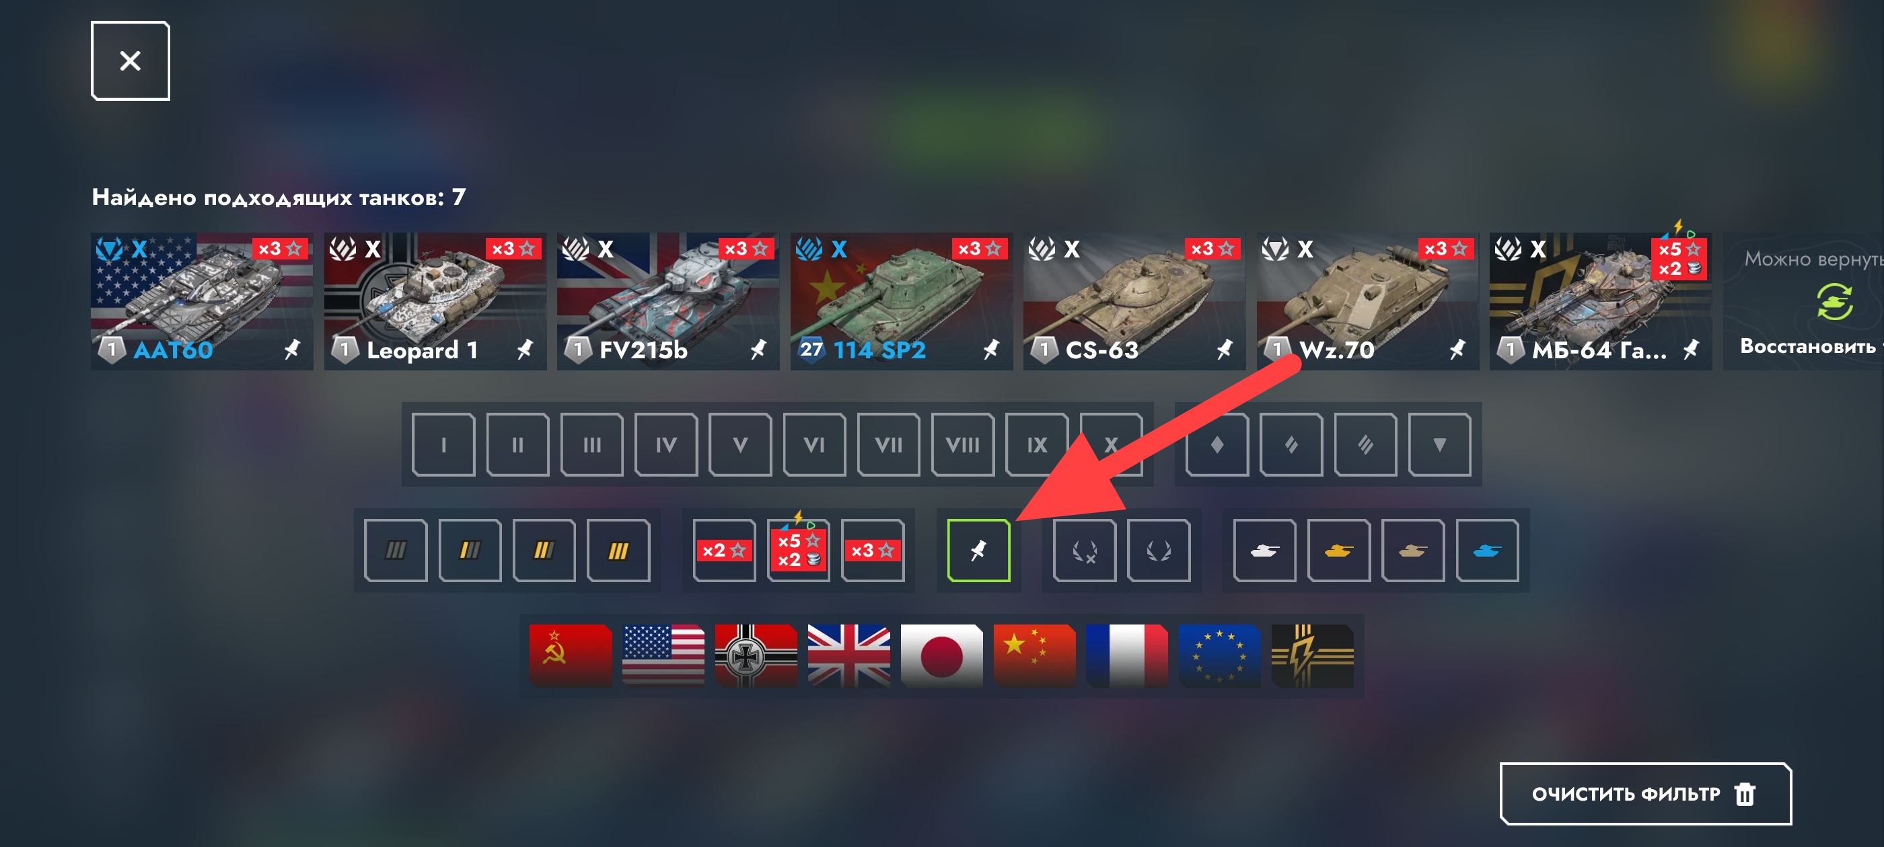Filter by blue collector tank icon
Image resolution: width=1884 pixels, height=847 pixels.
[x=1487, y=550]
